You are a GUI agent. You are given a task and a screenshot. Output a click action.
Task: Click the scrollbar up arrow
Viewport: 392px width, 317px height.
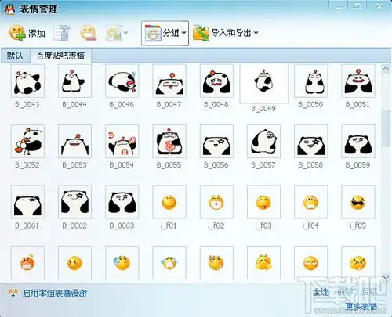click(x=386, y=69)
